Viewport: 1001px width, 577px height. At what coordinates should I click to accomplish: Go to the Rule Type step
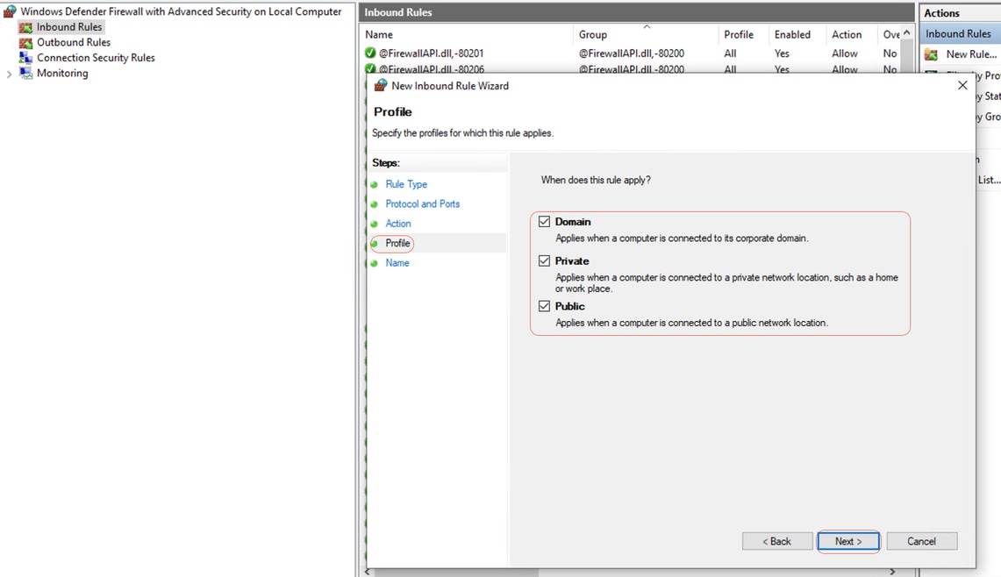click(x=406, y=184)
